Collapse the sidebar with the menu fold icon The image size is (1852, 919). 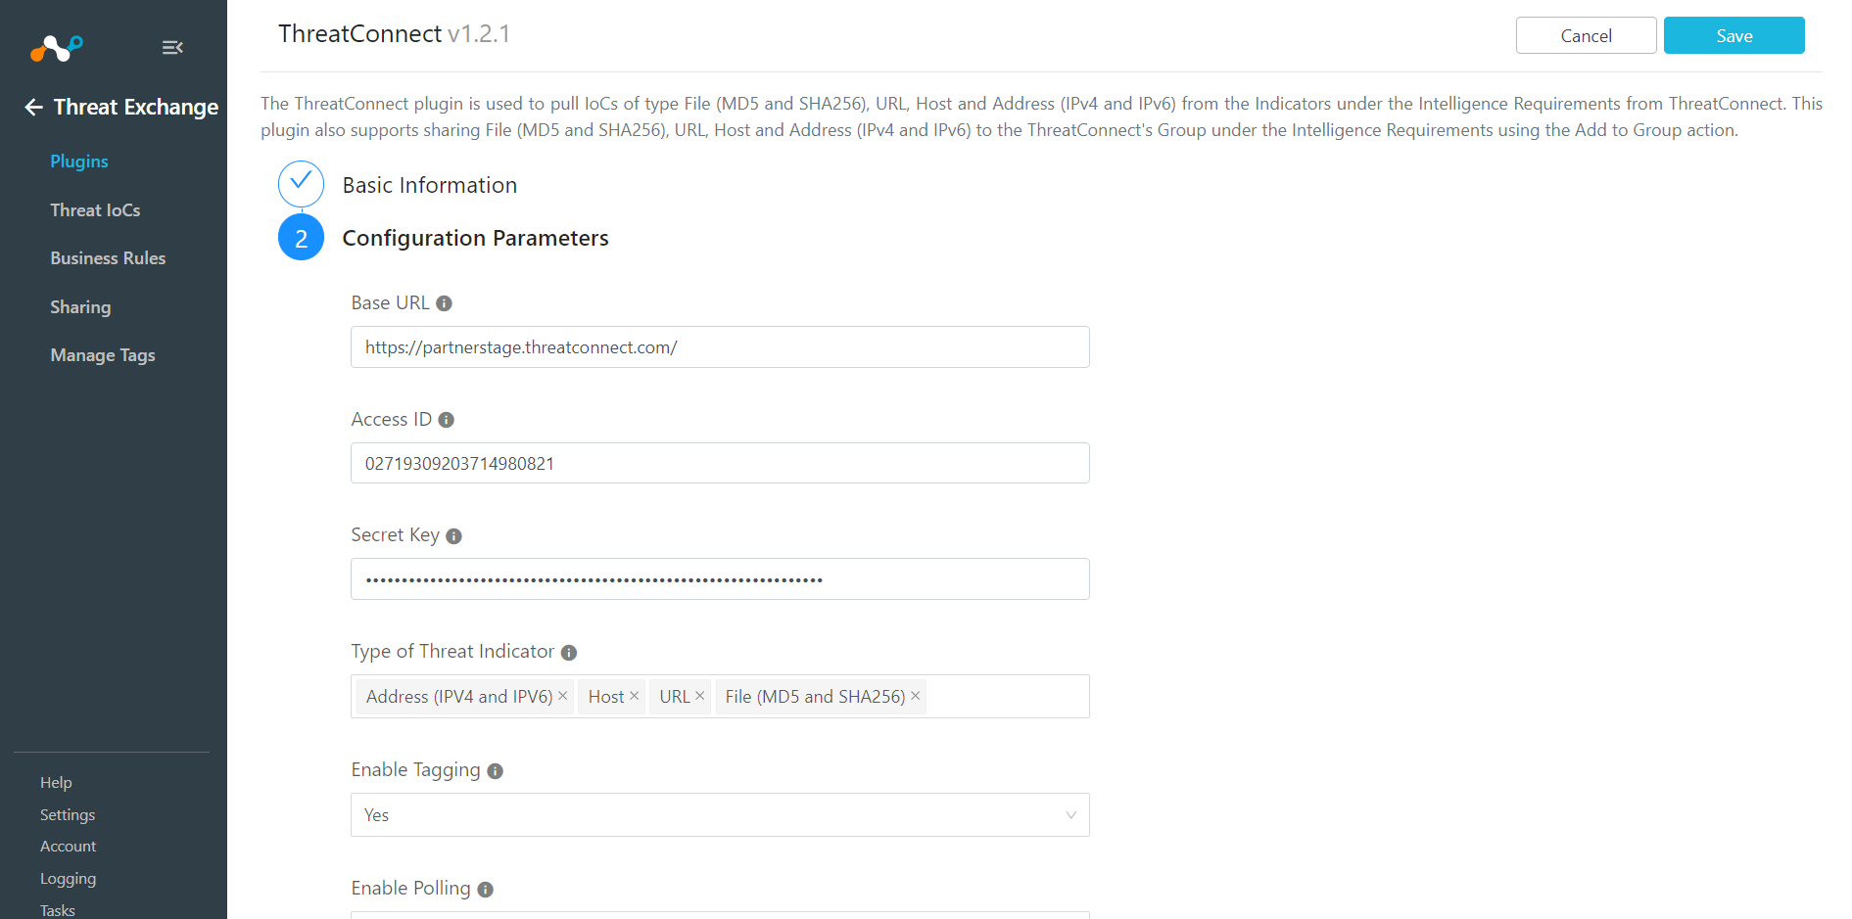[x=172, y=47]
